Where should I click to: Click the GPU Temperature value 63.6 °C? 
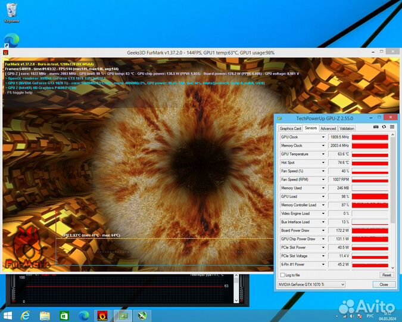coord(343,154)
